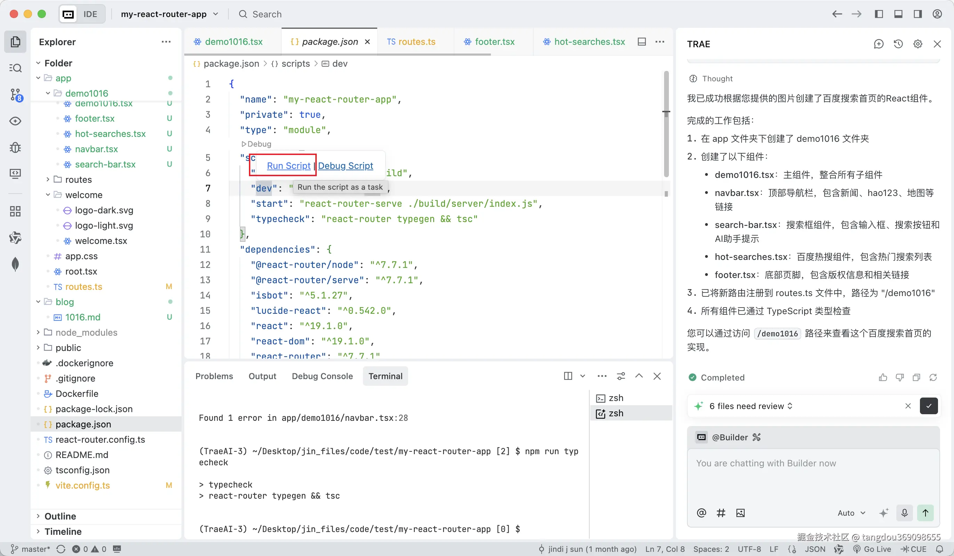Screen dimensions: 954x556
Task: Open Source Control in activity bar
Action: point(15,95)
